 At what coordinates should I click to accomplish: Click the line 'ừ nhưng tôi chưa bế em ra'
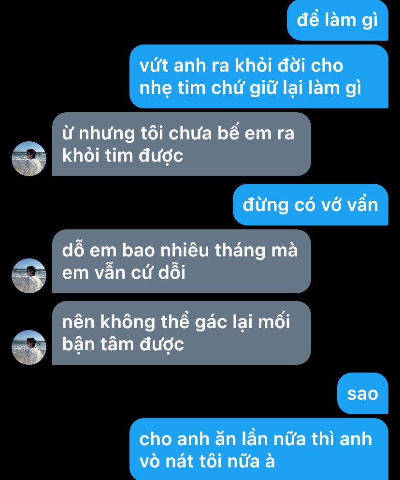178,134
